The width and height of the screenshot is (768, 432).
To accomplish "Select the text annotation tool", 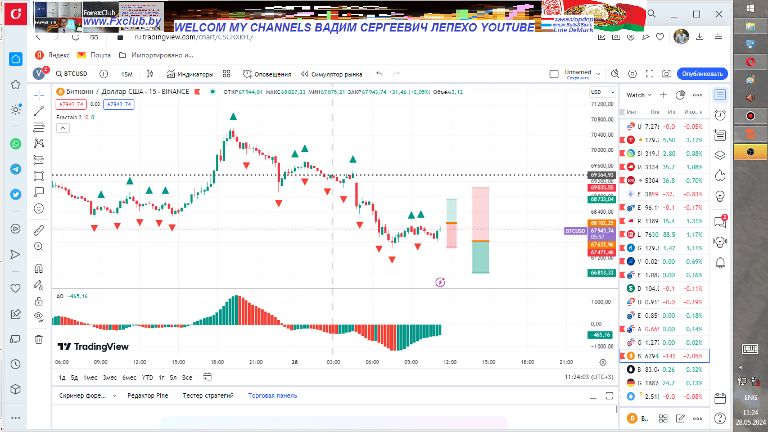I will (x=39, y=192).
